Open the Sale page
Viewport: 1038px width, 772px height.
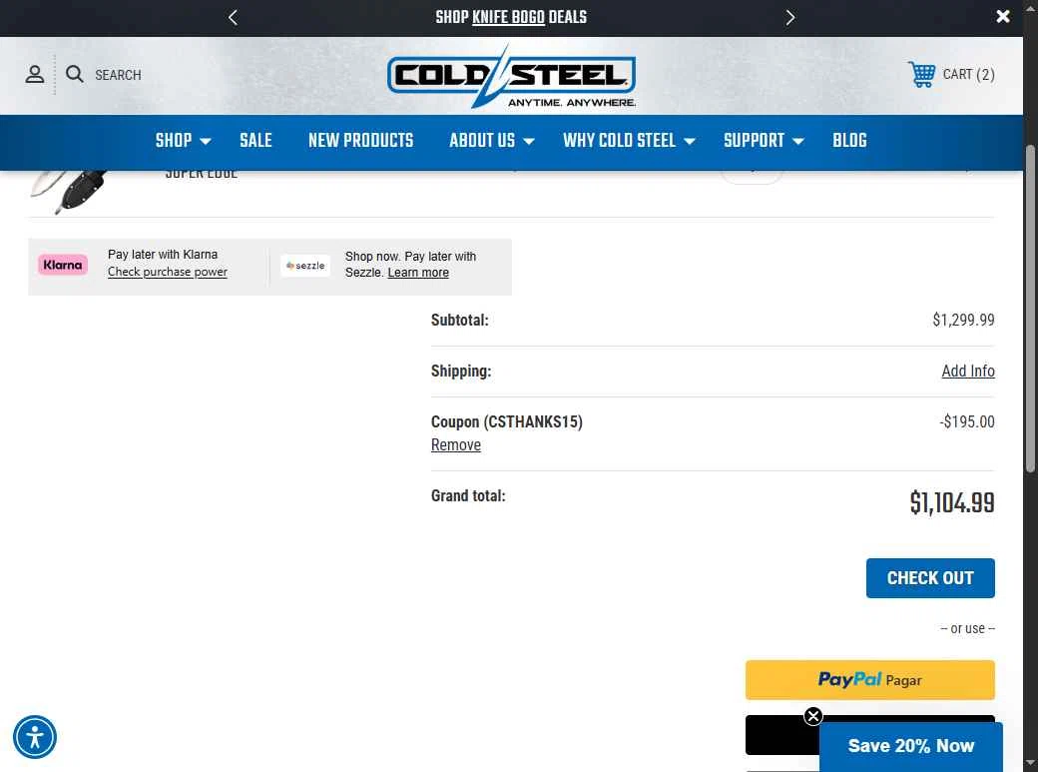click(x=256, y=141)
